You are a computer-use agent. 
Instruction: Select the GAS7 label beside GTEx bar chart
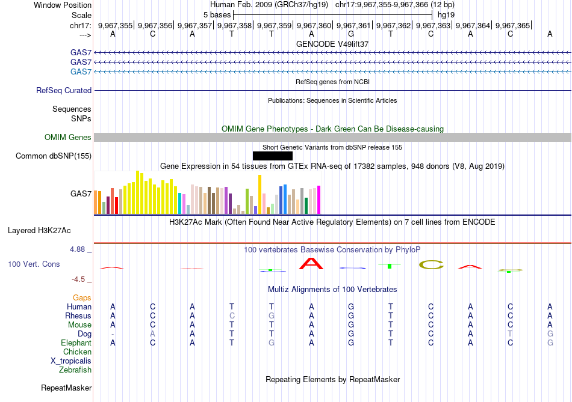[81, 193]
